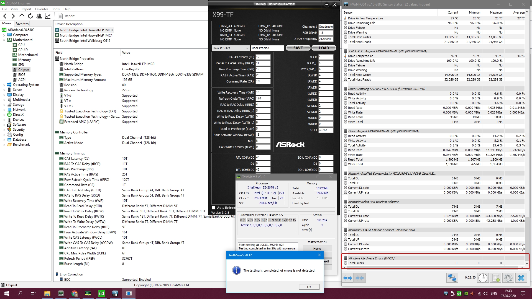
Task: Click HWiNFO expand columns arrows icon
Action: pos(347,278)
